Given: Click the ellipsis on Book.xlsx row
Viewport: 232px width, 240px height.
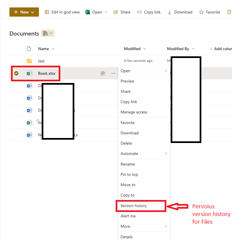Looking at the screenshot, I should tap(113, 73).
